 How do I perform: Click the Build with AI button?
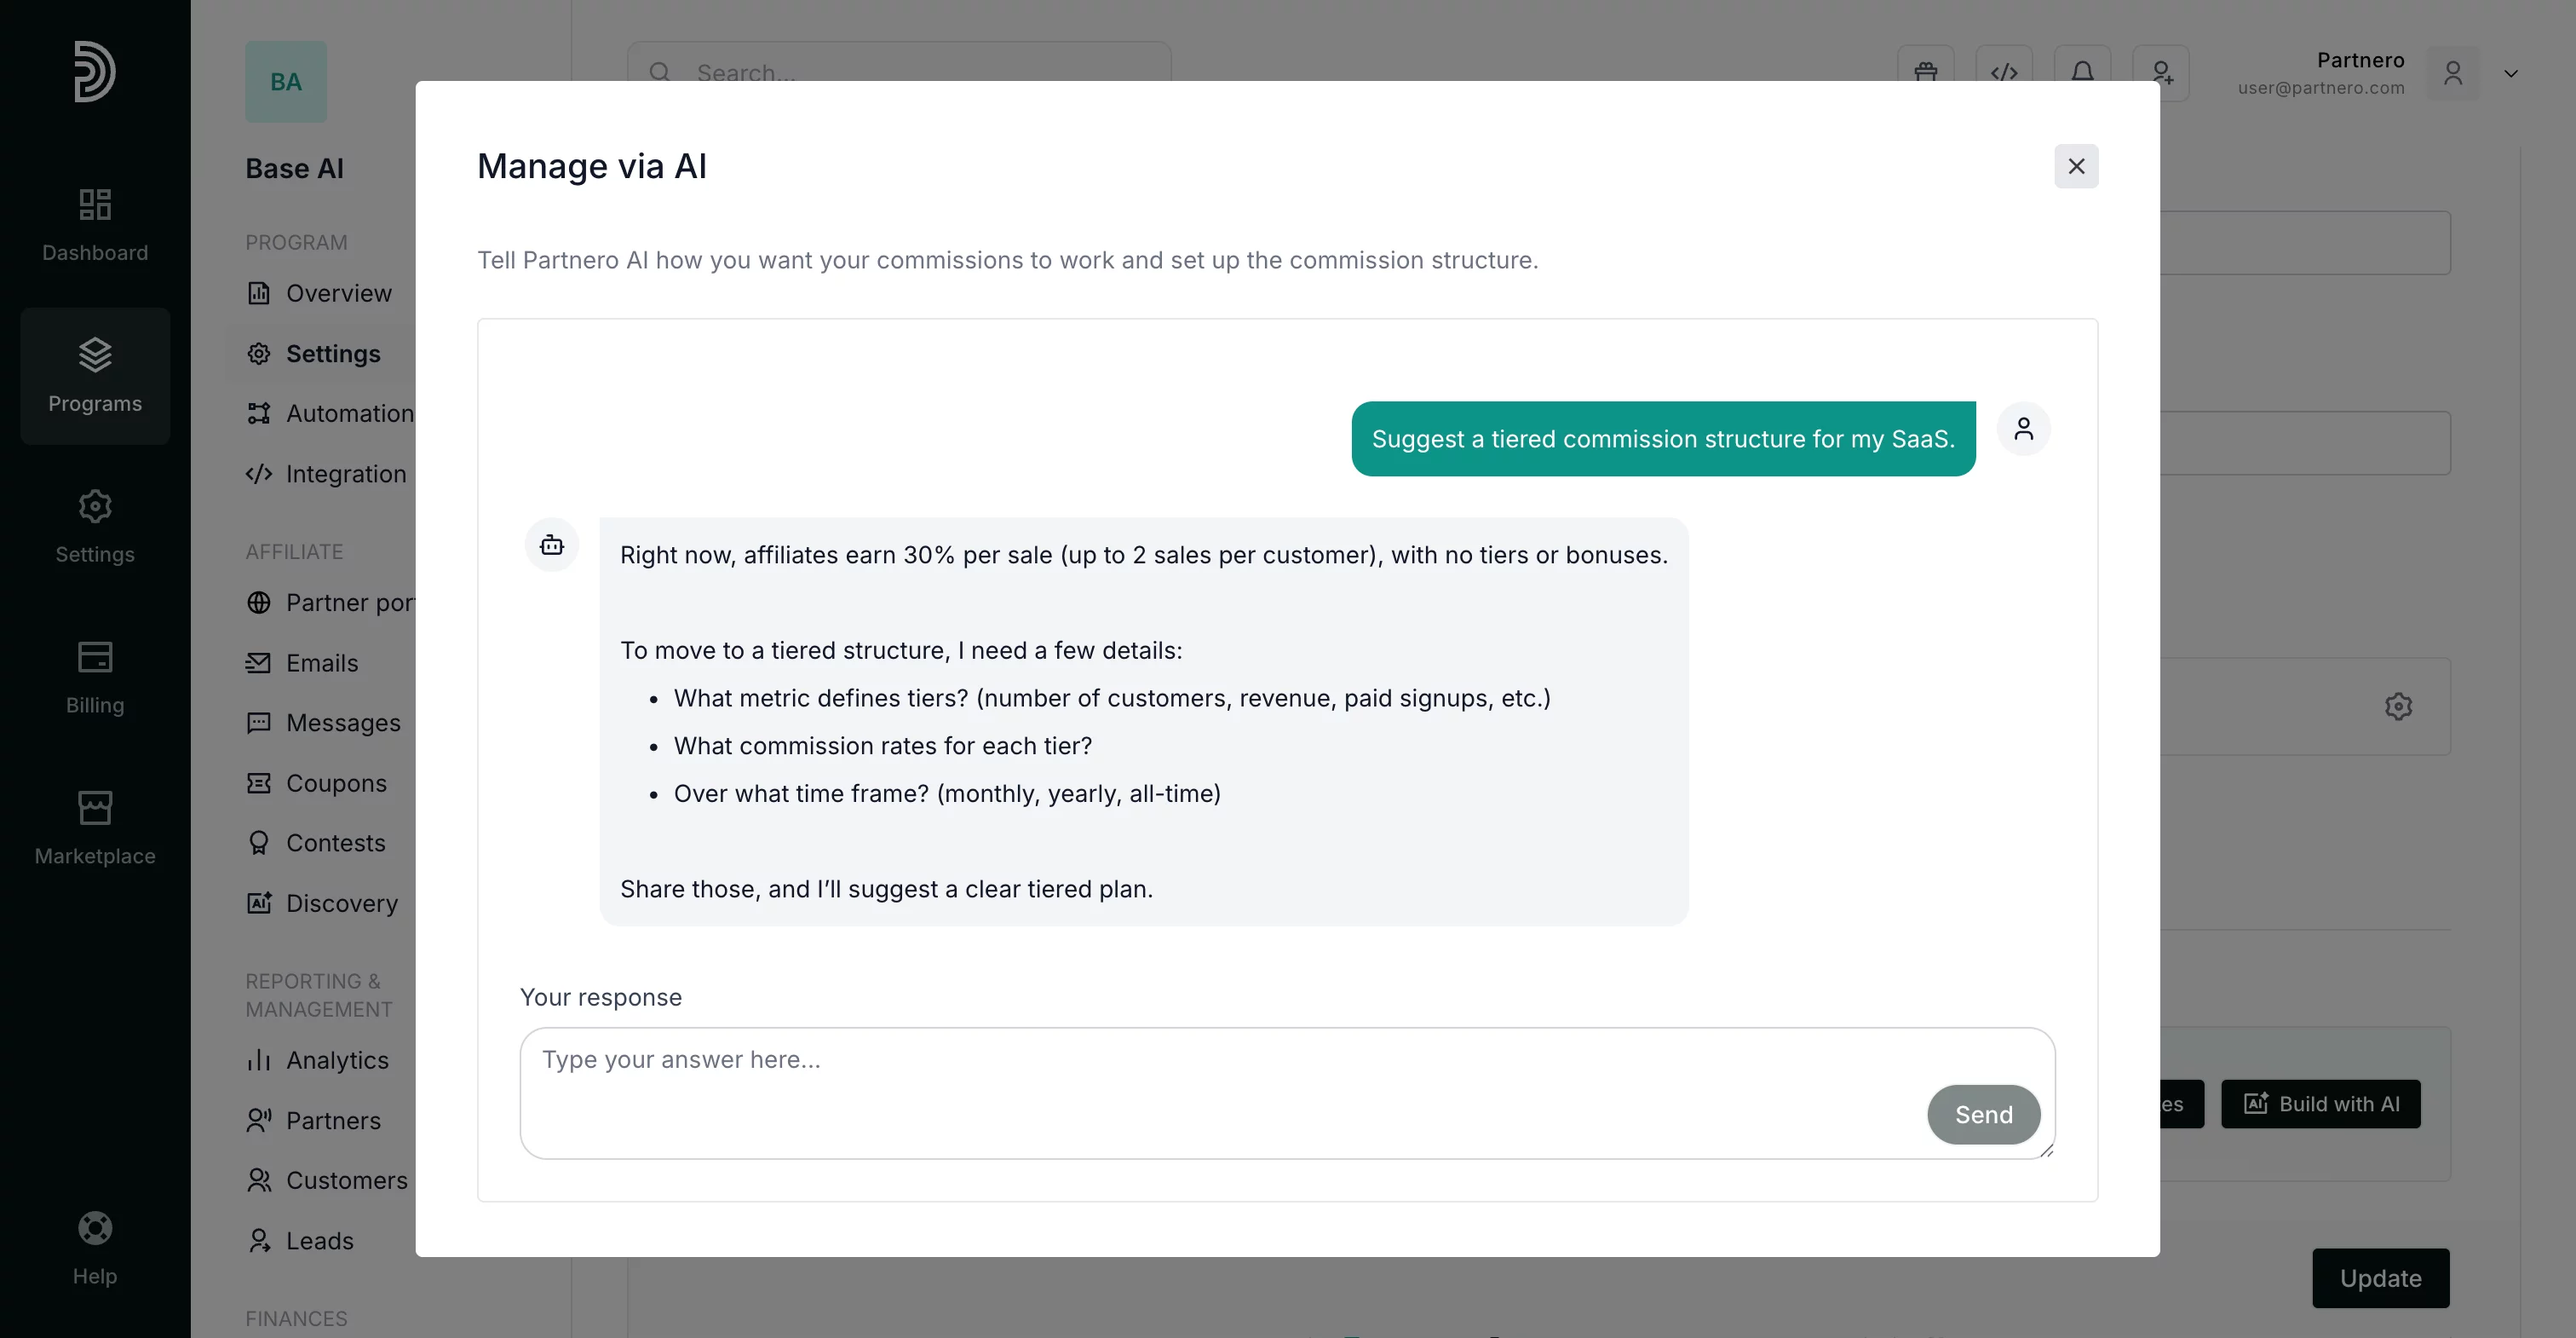(2320, 1104)
